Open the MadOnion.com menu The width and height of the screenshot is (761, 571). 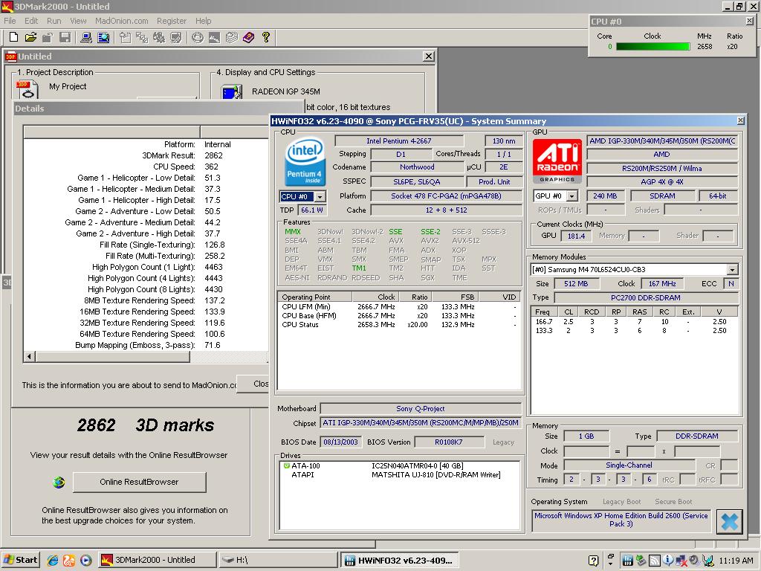coord(121,21)
